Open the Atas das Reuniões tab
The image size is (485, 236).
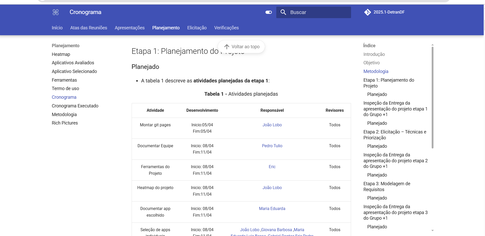89,28
